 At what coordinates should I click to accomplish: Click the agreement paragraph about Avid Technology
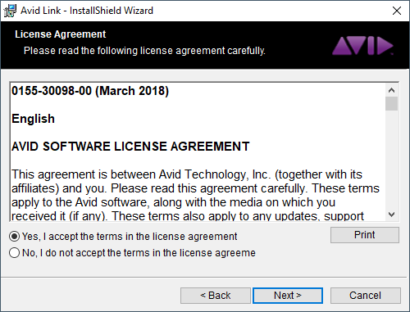[195, 195]
